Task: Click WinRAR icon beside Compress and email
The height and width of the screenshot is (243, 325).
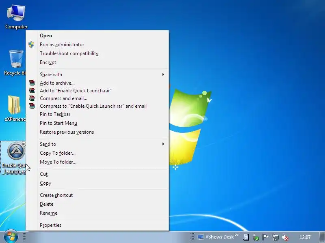Action: [x=32, y=98]
